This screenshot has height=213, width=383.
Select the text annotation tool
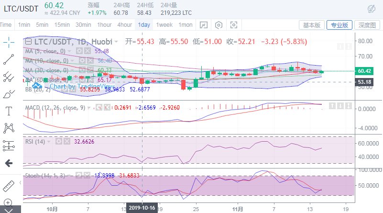9,111
